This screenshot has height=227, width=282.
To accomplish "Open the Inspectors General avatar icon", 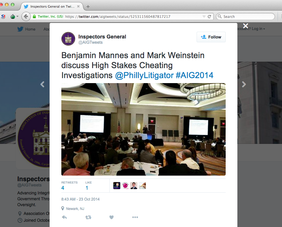I will (x=68, y=39).
